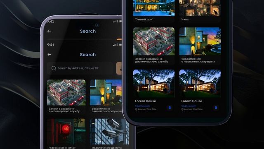Tap the lower signal bars icon next to 9:41
This screenshot has width=264, height=149.
115,45
